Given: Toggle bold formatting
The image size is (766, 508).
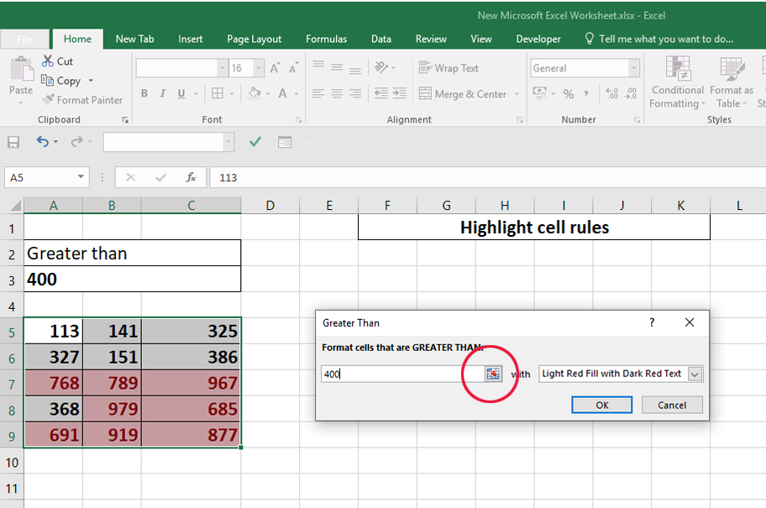Looking at the screenshot, I should click(x=144, y=94).
